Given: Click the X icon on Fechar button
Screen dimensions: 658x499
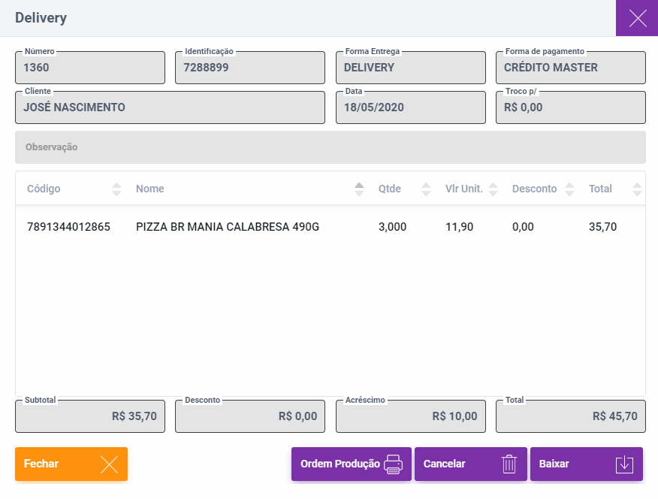Looking at the screenshot, I should coord(109,464).
